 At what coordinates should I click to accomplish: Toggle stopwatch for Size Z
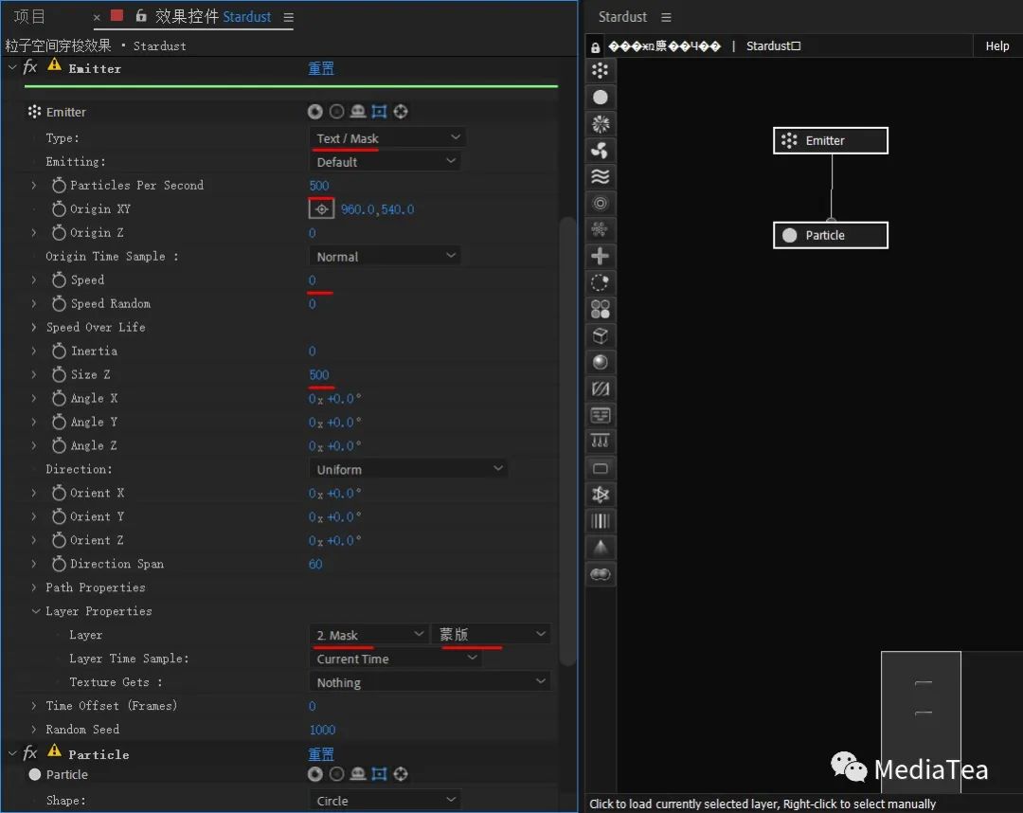(59, 374)
